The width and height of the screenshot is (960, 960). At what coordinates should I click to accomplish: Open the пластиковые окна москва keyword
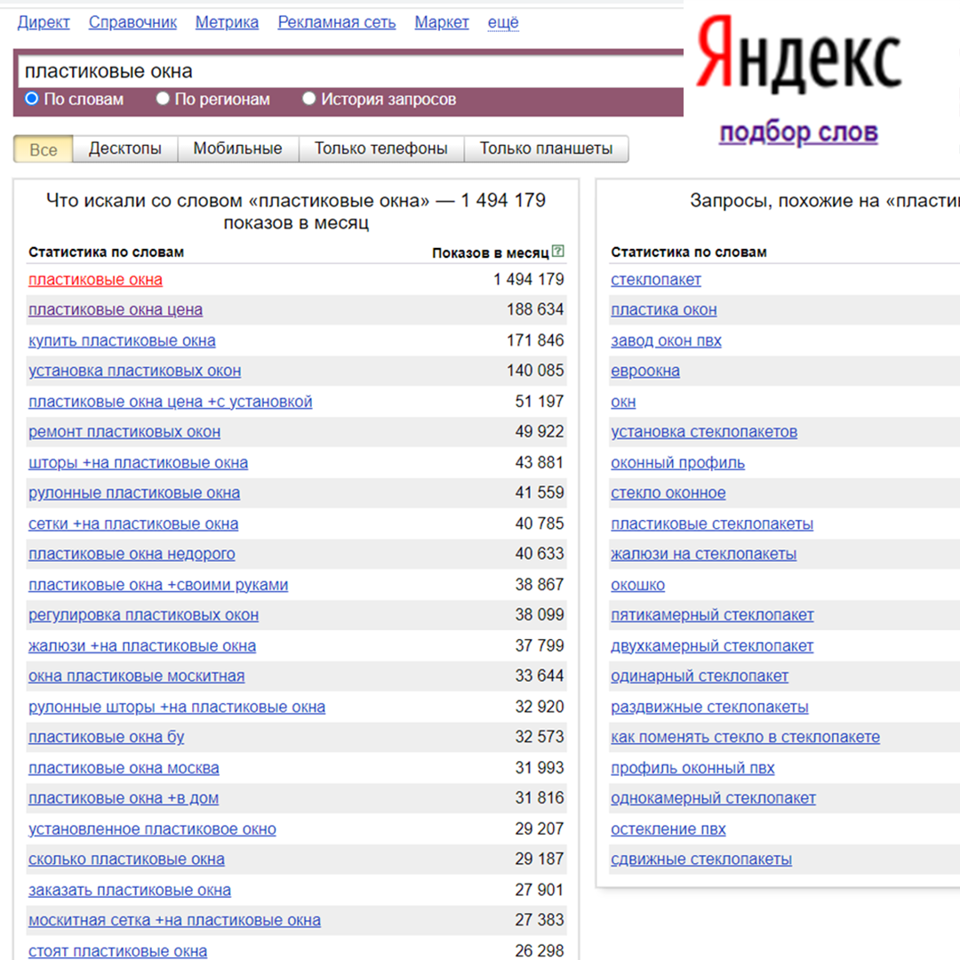(x=124, y=768)
